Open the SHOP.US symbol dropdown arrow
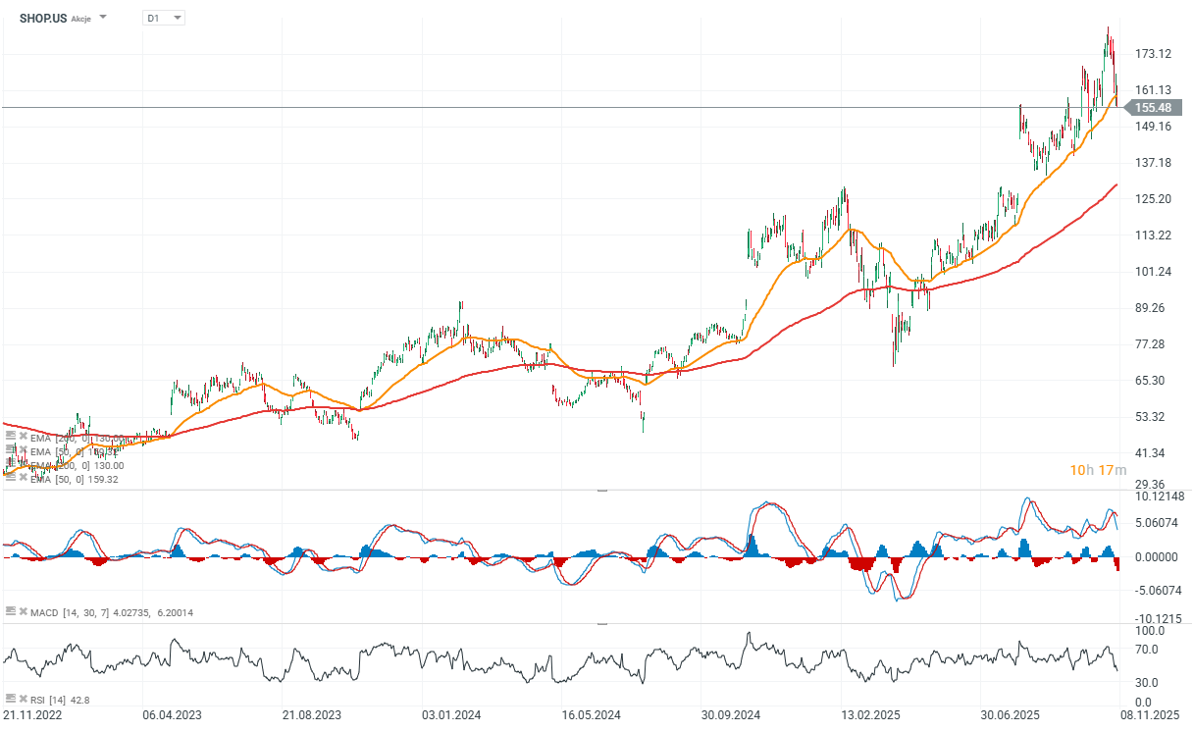Screen dimensions: 1194x732 (x=104, y=18)
